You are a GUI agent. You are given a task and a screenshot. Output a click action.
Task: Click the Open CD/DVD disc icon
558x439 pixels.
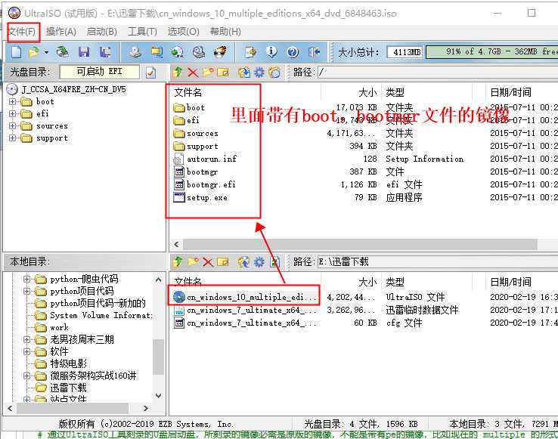pyautogui.click(x=63, y=52)
